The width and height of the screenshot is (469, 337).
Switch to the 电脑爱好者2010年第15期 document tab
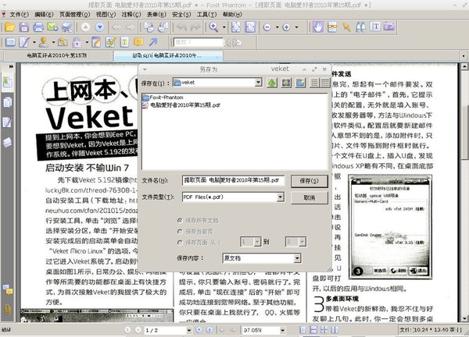57,56
